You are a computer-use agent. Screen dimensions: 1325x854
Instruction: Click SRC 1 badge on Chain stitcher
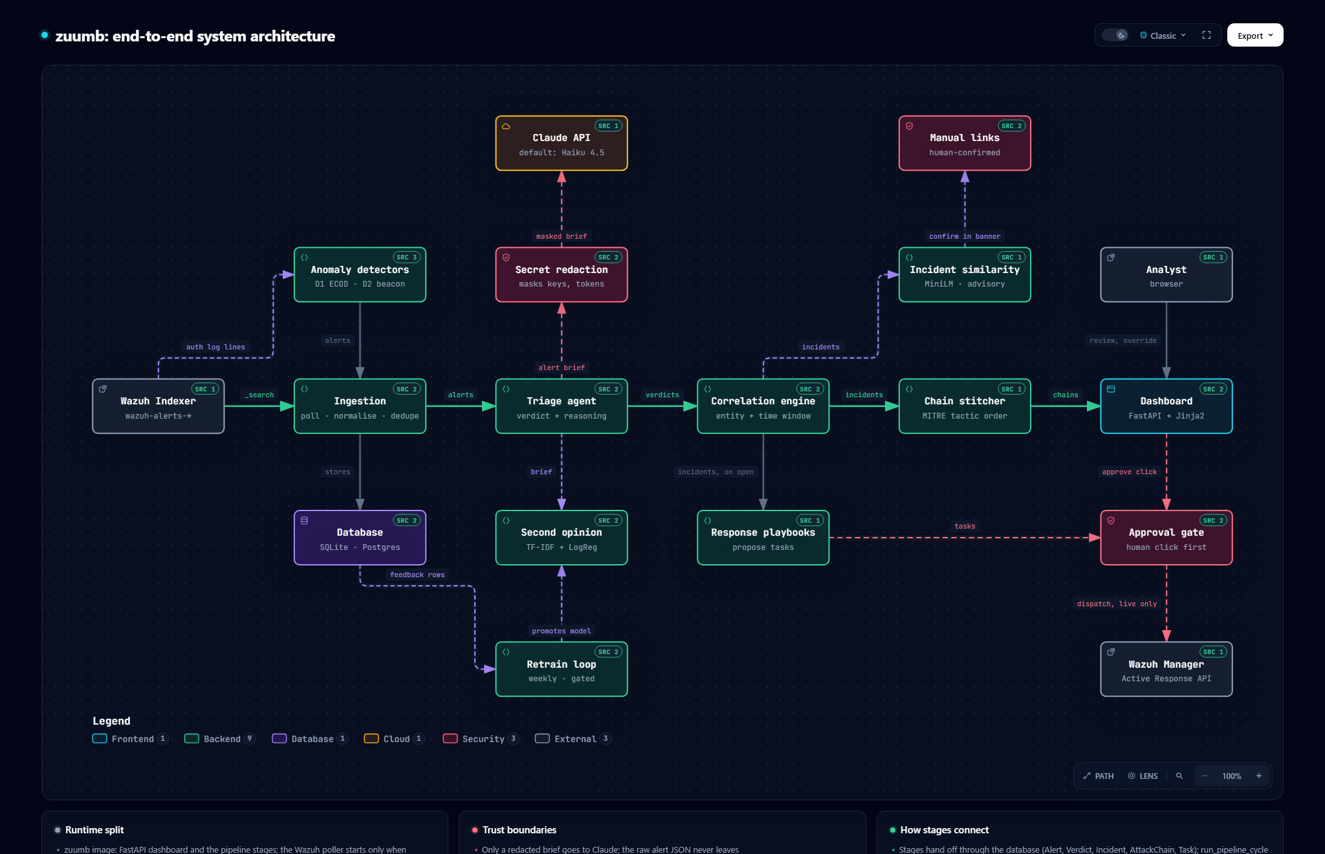coord(1012,389)
